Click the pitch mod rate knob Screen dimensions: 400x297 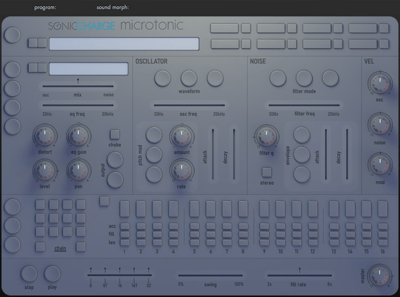182,170
